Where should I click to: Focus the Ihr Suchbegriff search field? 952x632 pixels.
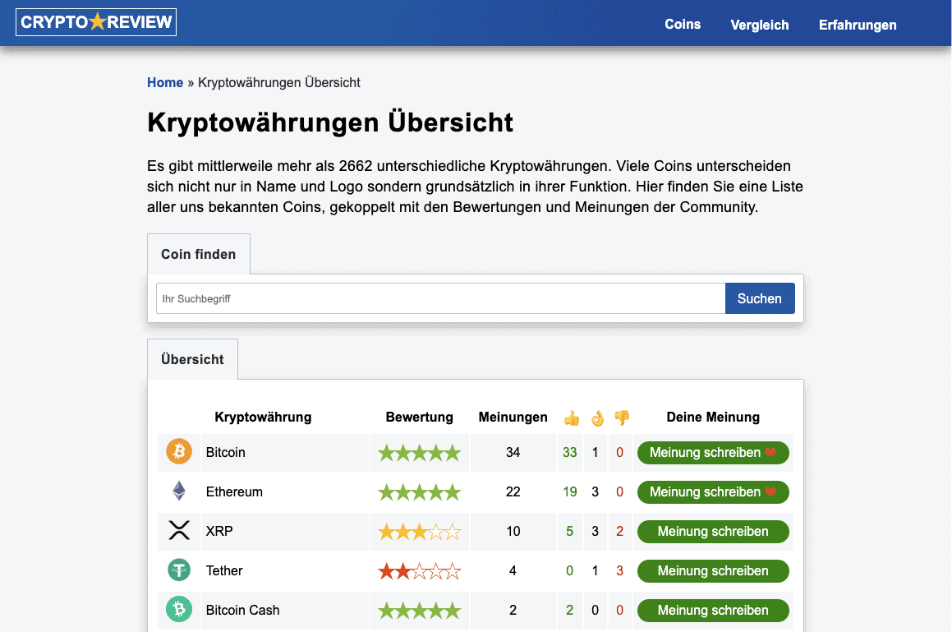tap(441, 298)
